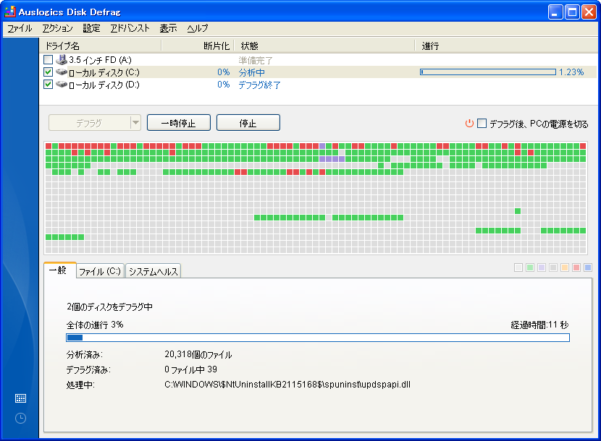Viewport: 601px width, 441px height.
Task: Click the green legend color swatch
Action: pyautogui.click(x=530, y=267)
